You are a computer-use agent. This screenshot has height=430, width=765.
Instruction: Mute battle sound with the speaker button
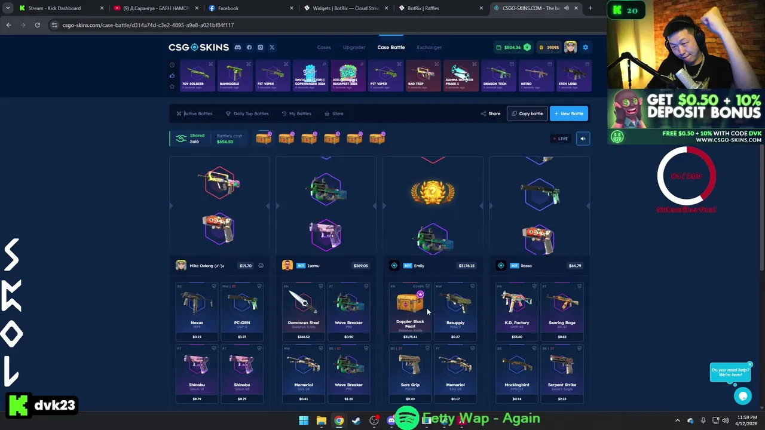pyautogui.click(x=583, y=139)
